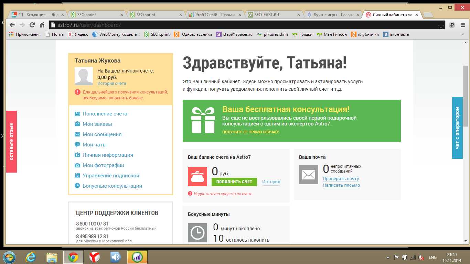The width and height of the screenshot is (470, 264).
Task: Open the Проверить почту link
Action: [341, 179]
